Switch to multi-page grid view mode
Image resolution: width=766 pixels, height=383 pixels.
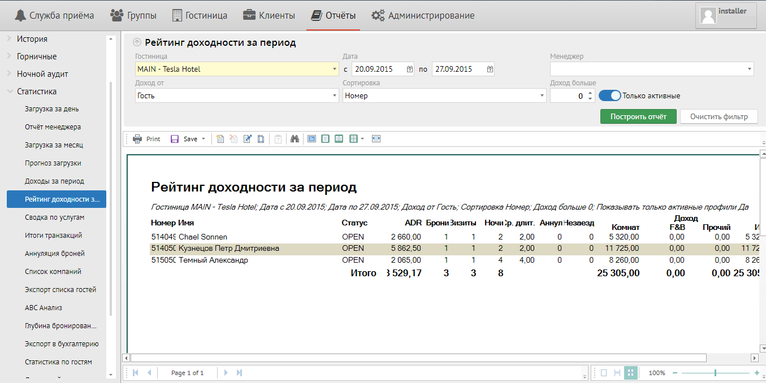click(631, 373)
